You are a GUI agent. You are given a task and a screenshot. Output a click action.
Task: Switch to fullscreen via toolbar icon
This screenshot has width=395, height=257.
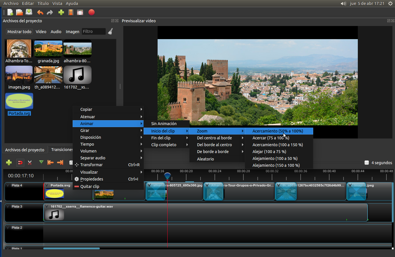(x=80, y=12)
